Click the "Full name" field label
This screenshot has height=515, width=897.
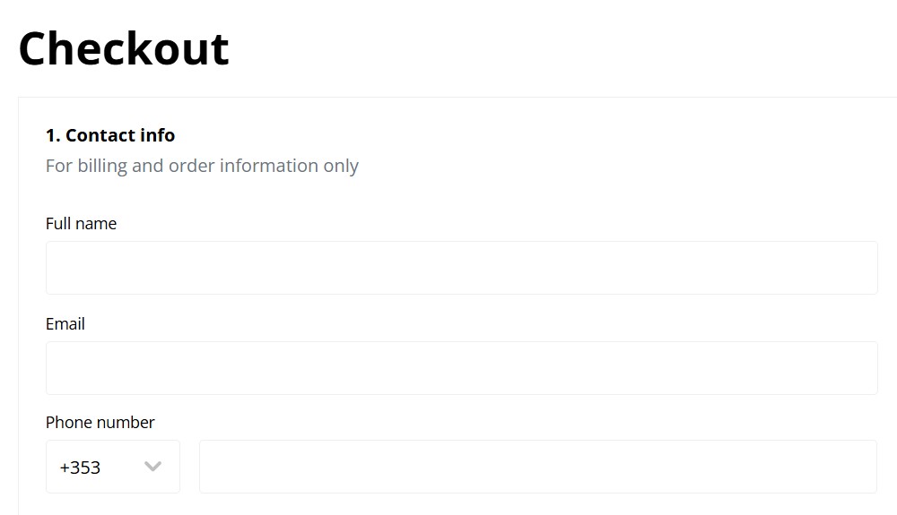click(81, 224)
